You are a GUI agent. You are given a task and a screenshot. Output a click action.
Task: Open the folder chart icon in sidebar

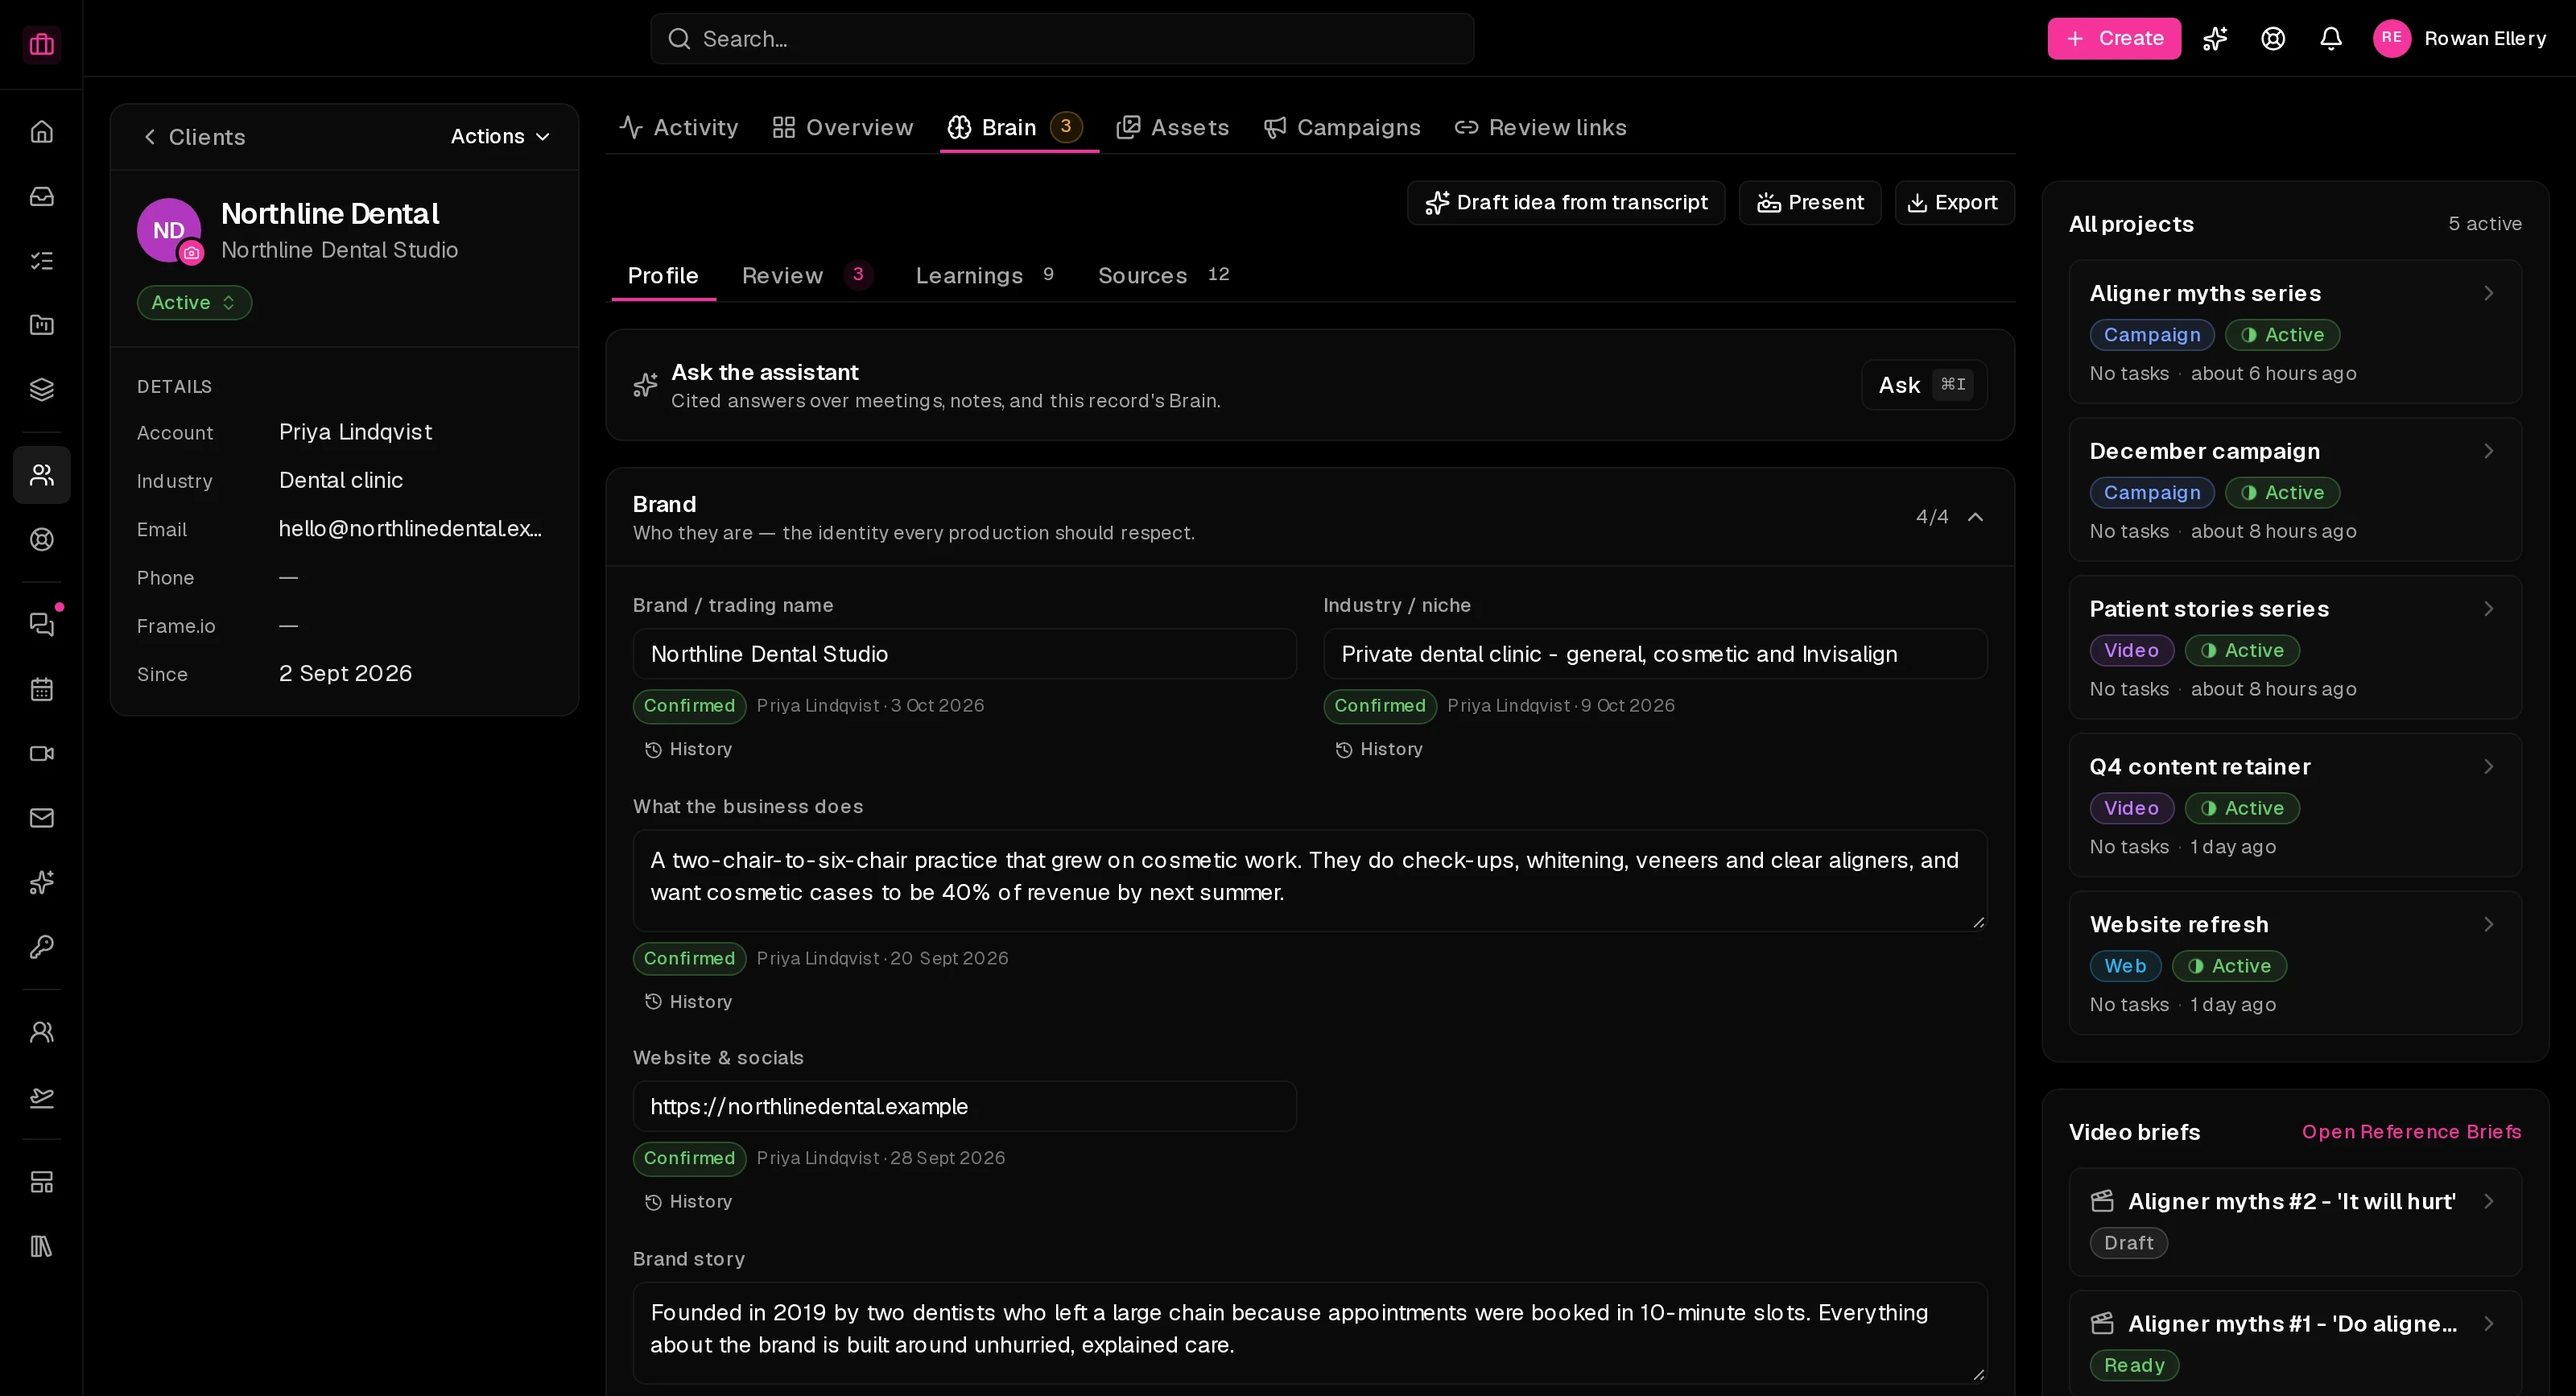(41, 325)
